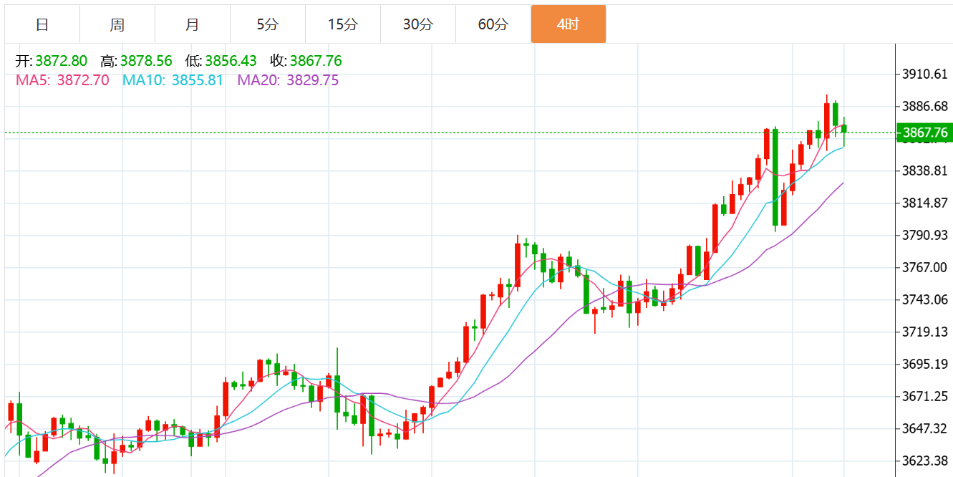Viewport: 953px width, 477px height.
Task: Select the 周 (weekly) timeframe tab
Action: tap(117, 24)
